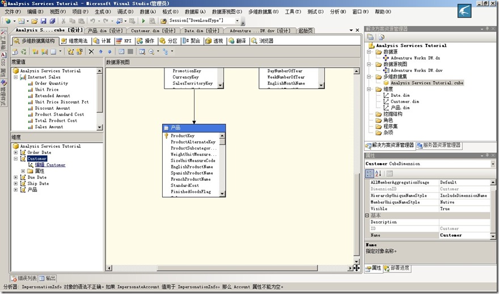This screenshot has width=499, height=294.
Task: Expand the Ship Date dimension node
Action: pos(16,184)
